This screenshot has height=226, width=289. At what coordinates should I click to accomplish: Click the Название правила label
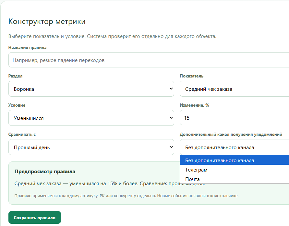pyautogui.click(x=27, y=48)
